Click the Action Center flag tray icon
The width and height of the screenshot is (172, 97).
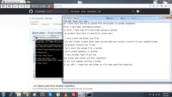click(x=150, y=95)
